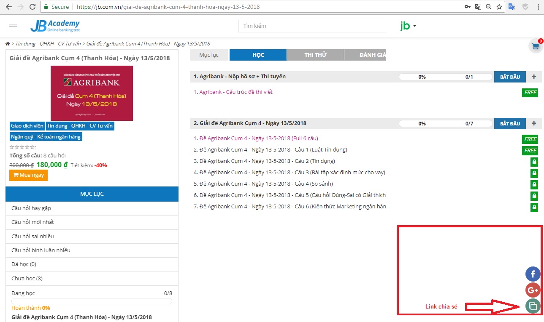Switch to the Mục lục tab
This screenshot has height=322, width=544.
[x=209, y=55]
